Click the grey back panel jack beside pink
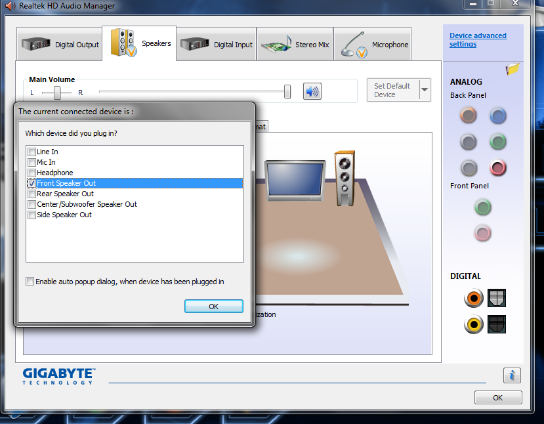 pyautogui.click(x=469, y=168)
